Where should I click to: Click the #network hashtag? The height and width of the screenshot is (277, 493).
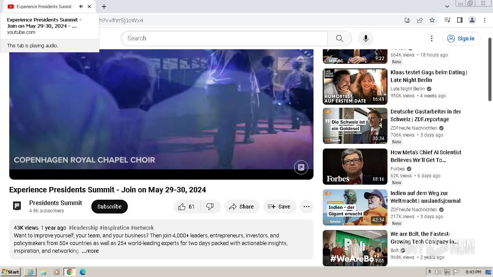(142, 228)
